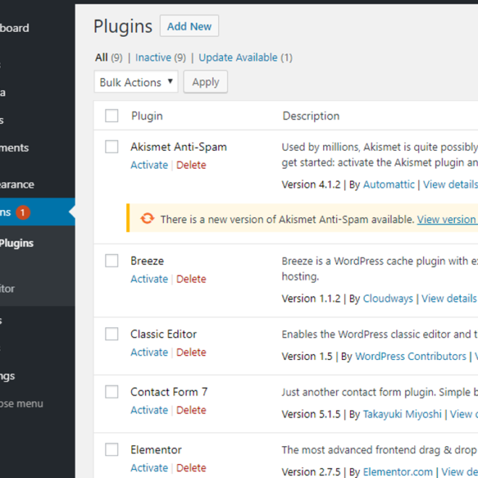Image resolution: width=478 pixels, height=478 pixels.
Task: Click the Elementor plugin name
Action: pos(156,450)
